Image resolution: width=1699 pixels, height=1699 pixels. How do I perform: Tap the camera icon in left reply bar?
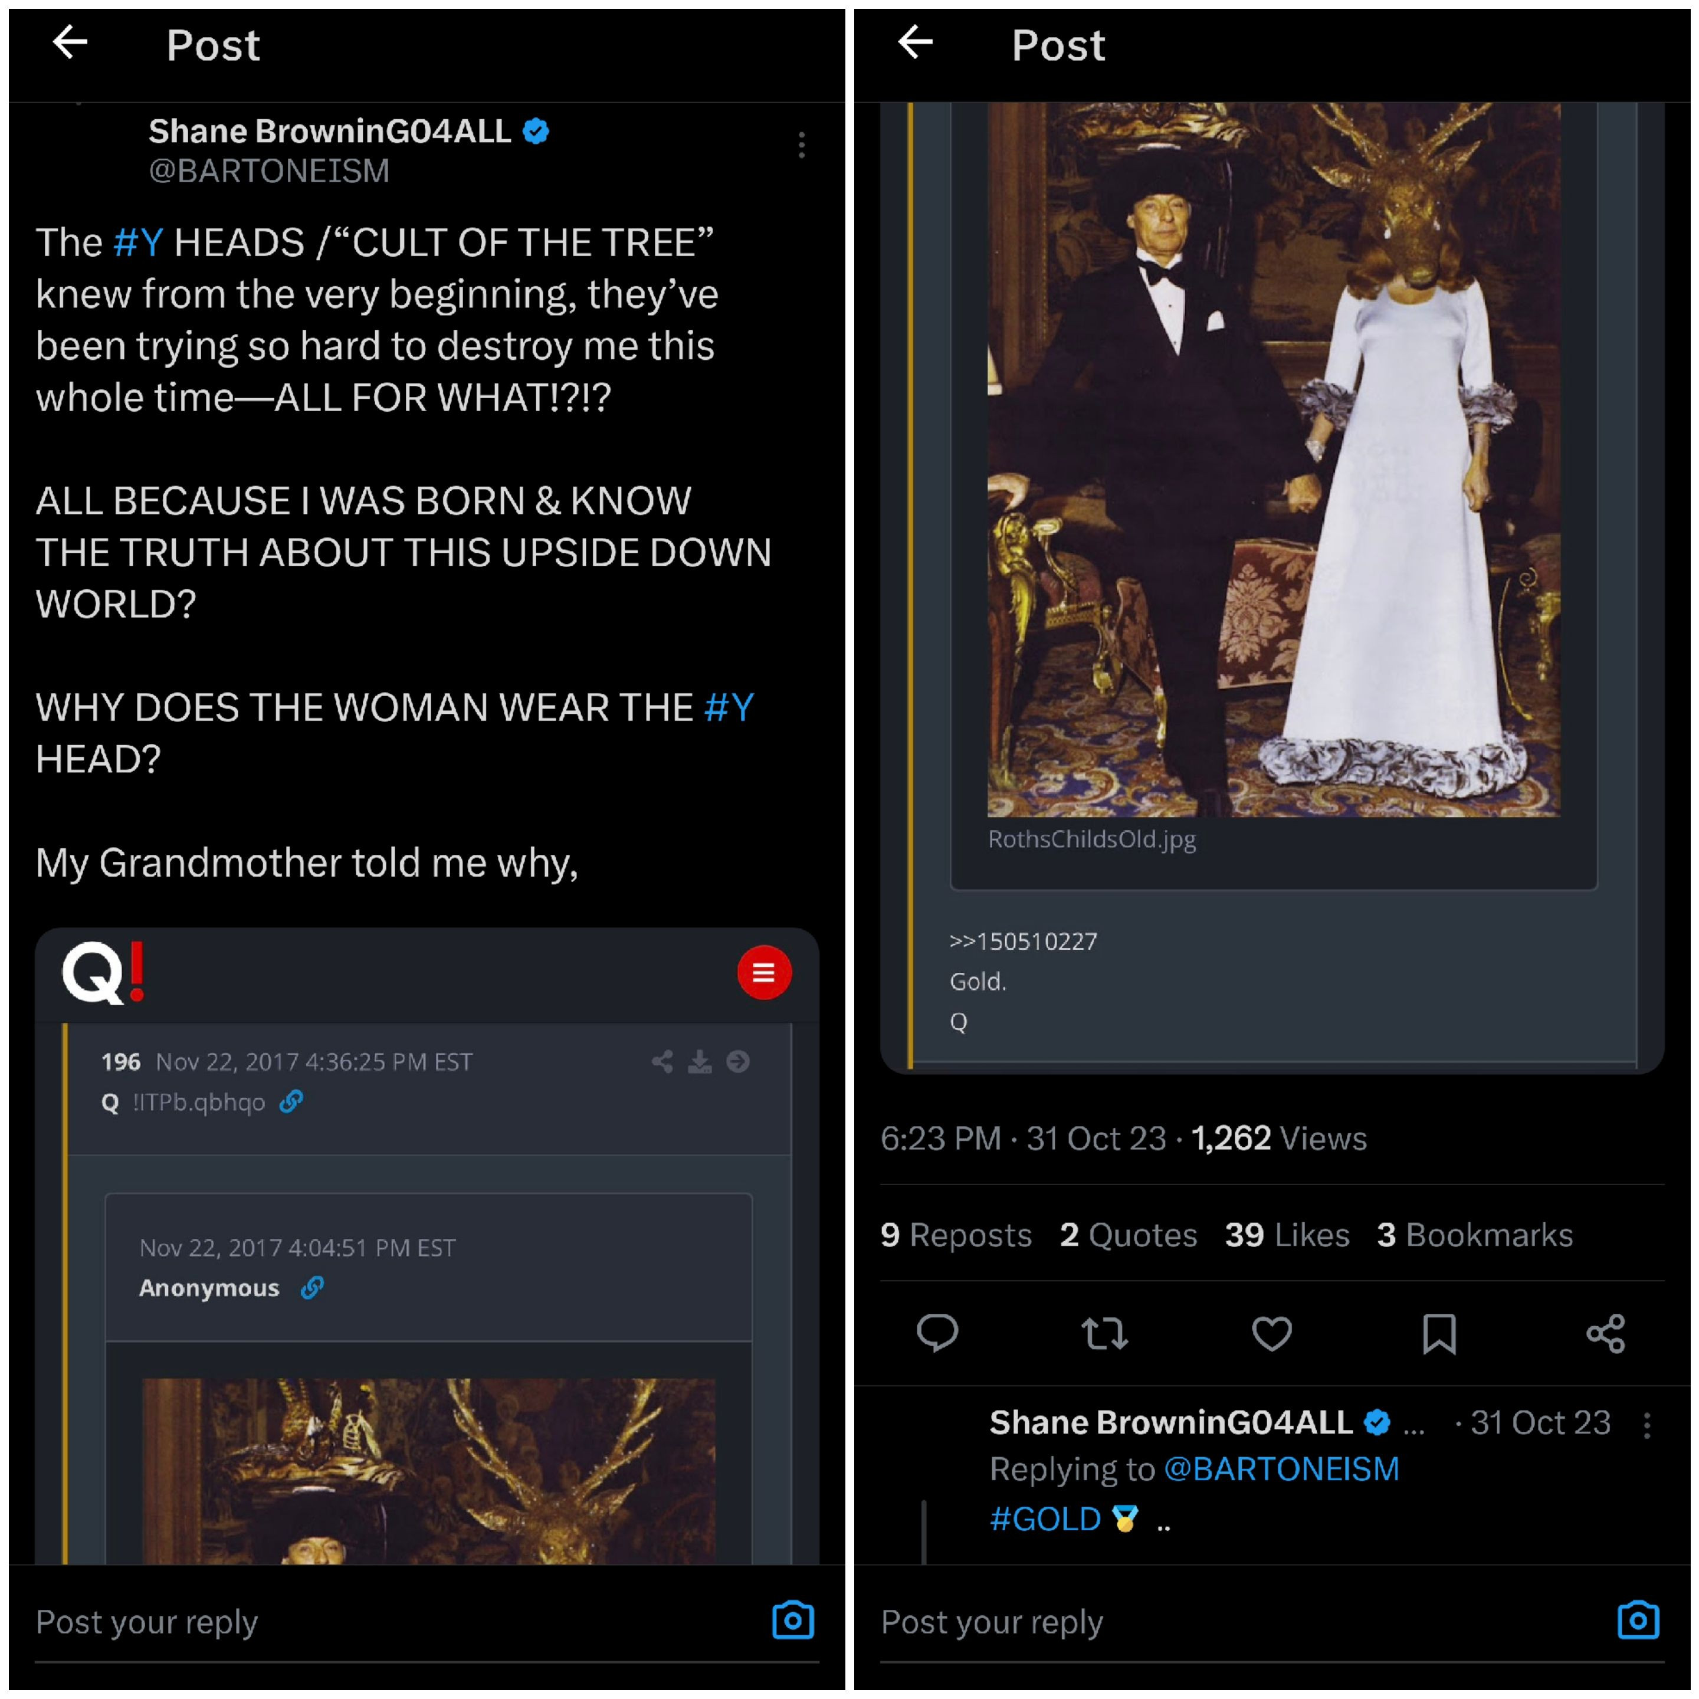(x=792, y=1620)
